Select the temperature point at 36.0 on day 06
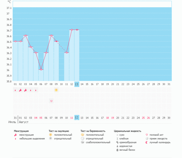182x158 pixels. [41, 70]
